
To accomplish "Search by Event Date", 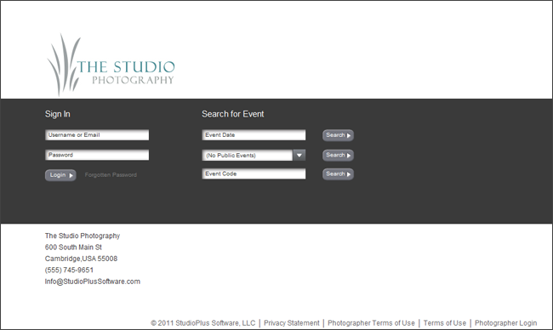I will click(338, 135).
